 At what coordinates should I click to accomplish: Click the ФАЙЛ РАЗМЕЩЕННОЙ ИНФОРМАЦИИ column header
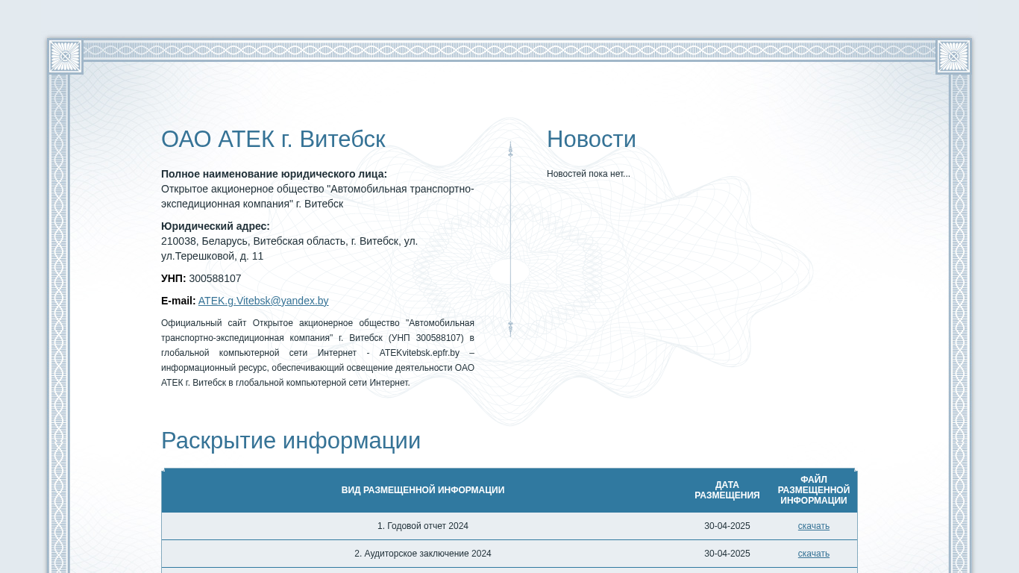814,490
